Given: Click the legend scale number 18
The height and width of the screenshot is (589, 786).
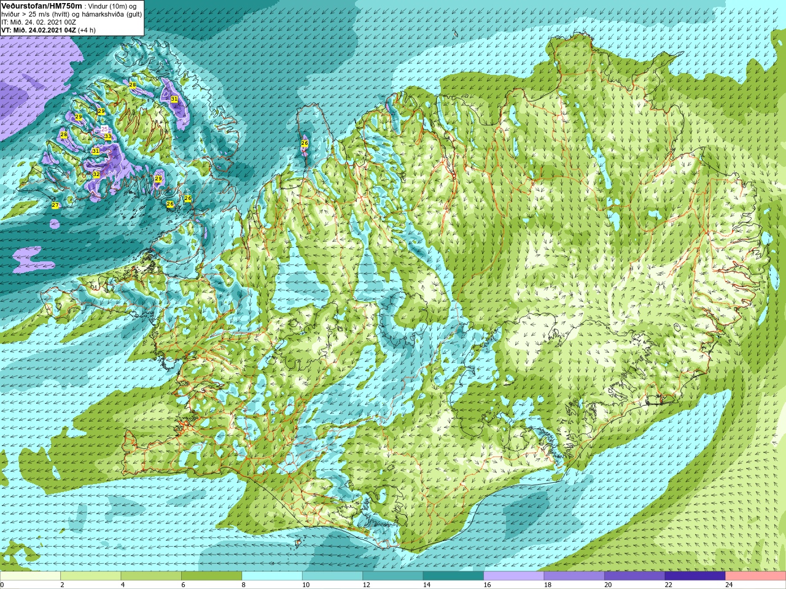Looking at the screenshot, I should 548,585.
